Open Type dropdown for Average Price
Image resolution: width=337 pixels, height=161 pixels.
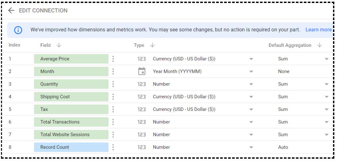point(251,59)
